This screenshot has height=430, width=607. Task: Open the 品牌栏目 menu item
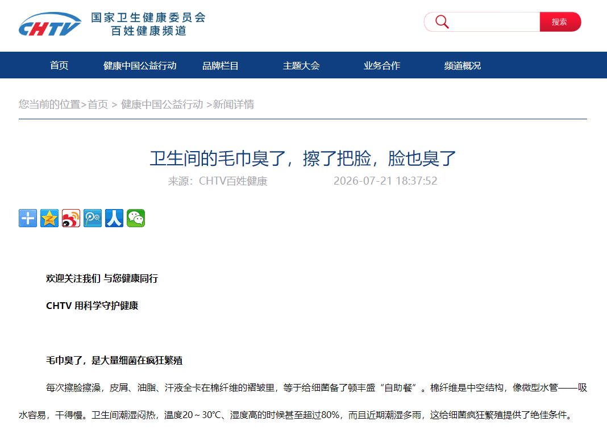(221, 65)
